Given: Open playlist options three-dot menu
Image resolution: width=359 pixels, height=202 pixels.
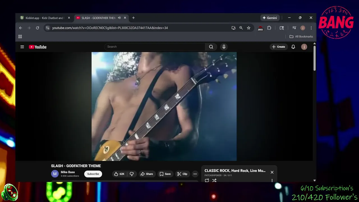Looking at the screenshot, I should click(272, 180).
